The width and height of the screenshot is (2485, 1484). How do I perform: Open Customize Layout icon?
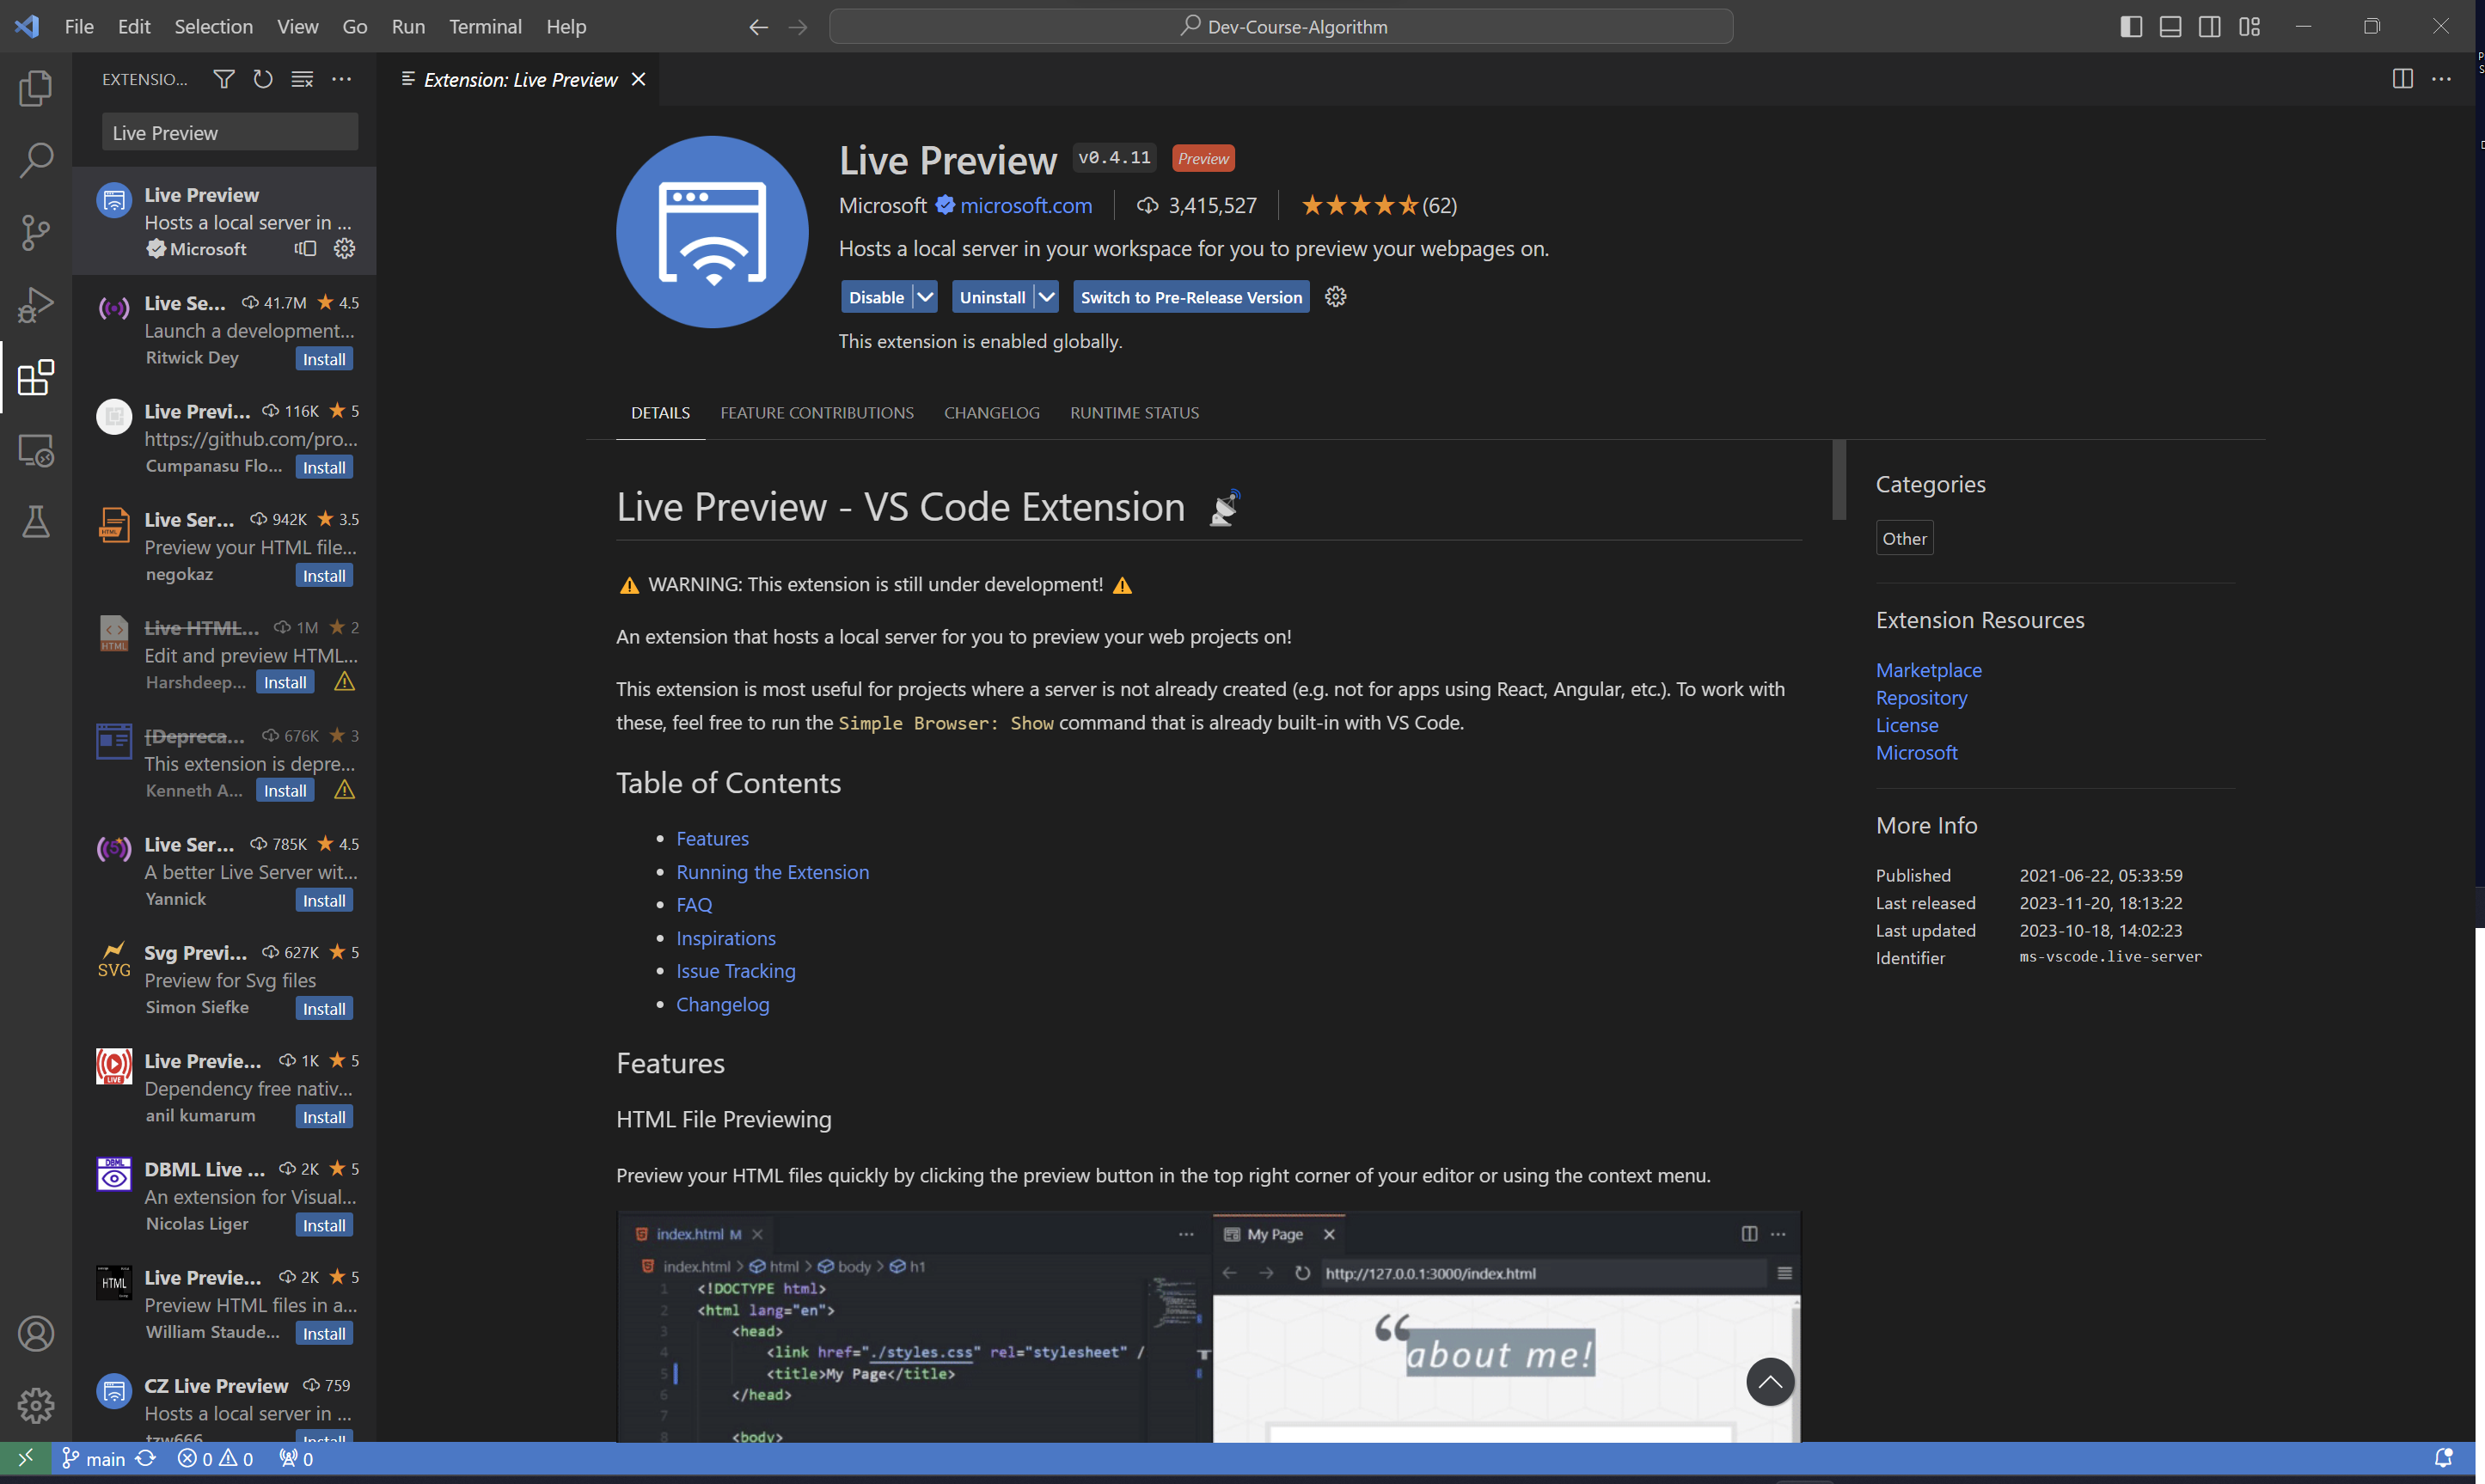(2249, 27)
